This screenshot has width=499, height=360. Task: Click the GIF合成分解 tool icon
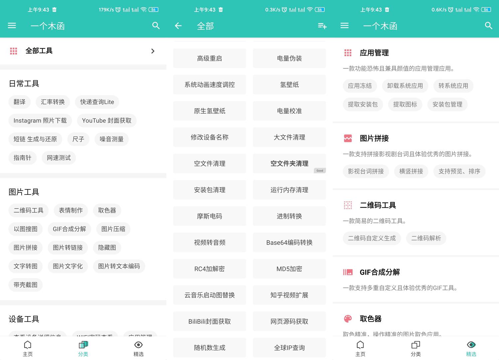pyautogui.click(x=347, y=272)
